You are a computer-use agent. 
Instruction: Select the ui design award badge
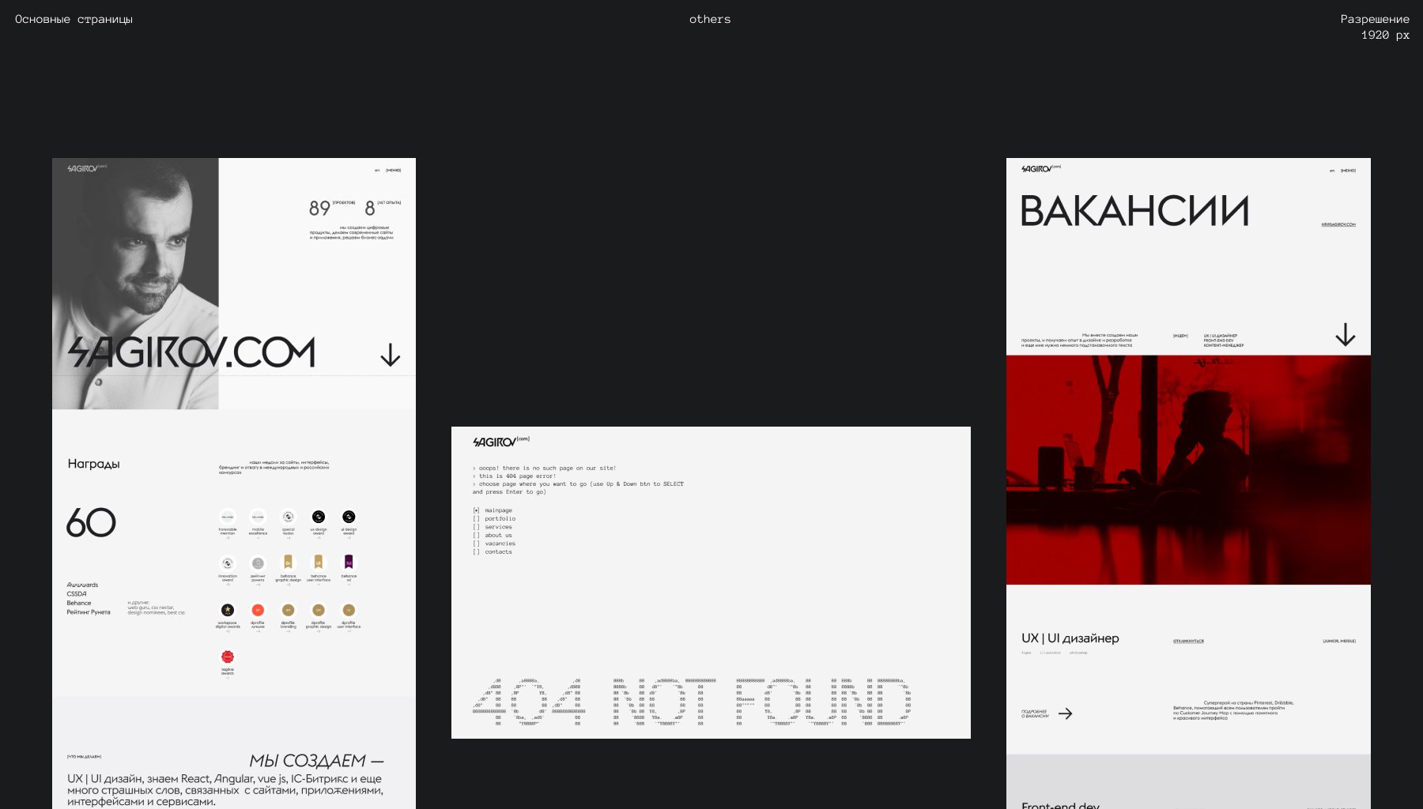click(349, 517)
